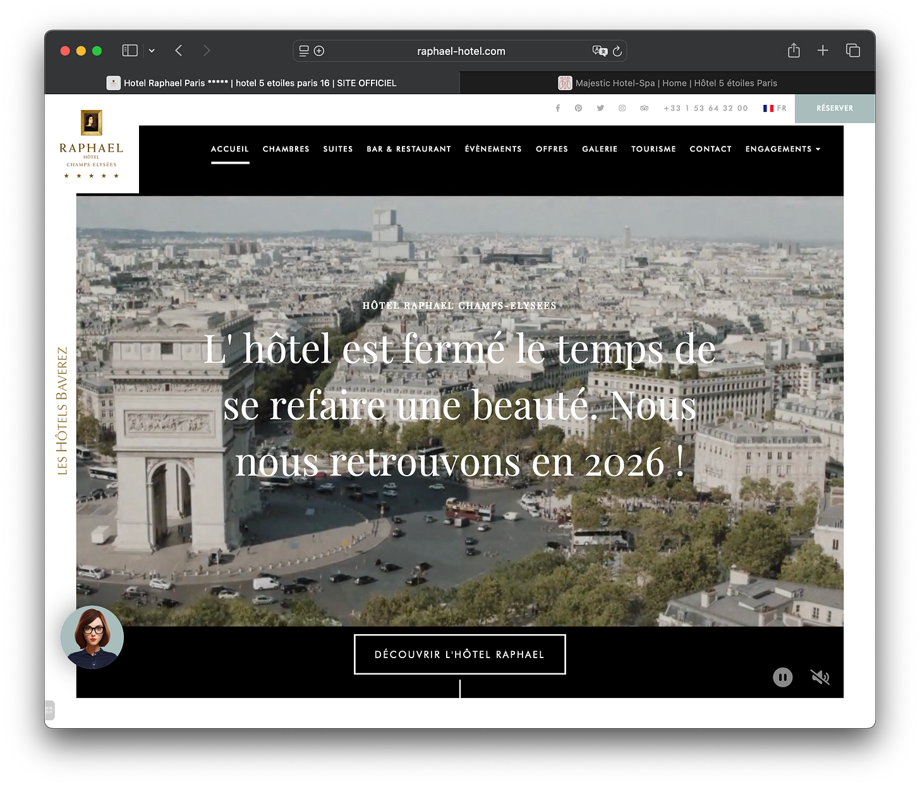Open the GALERIE menu item

tap(600, 149)
